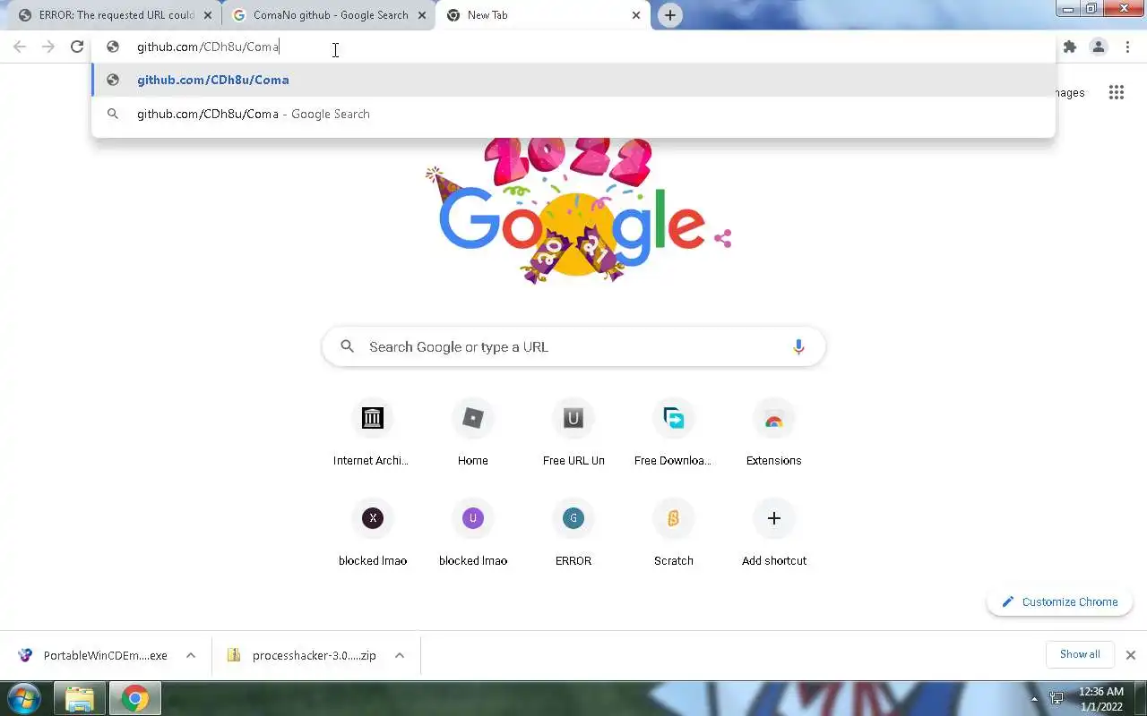The image size is (1147, 716).
Task: Click the Search Google or type a URL box
Action: (573, 347)
